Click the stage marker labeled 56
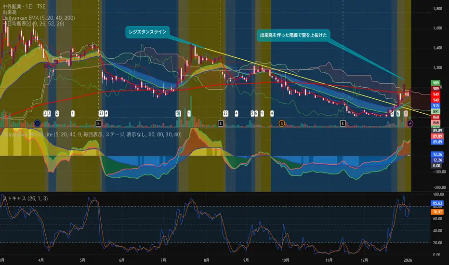Image resolution: width=449 pixels, height=265 pixels. click(178, 113)
